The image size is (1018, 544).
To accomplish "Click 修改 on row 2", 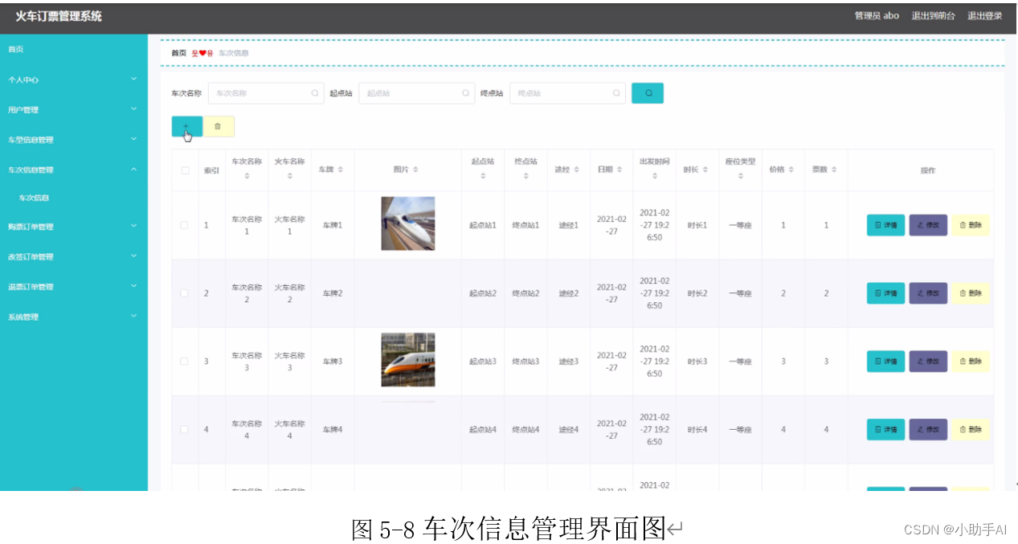I will (928, 293).
